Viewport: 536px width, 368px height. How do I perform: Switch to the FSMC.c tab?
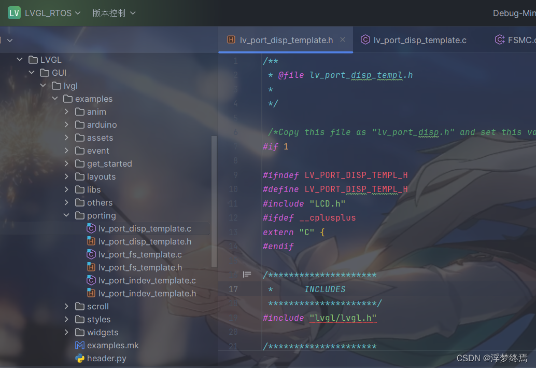pyautogui.click(x=518, y=39)
